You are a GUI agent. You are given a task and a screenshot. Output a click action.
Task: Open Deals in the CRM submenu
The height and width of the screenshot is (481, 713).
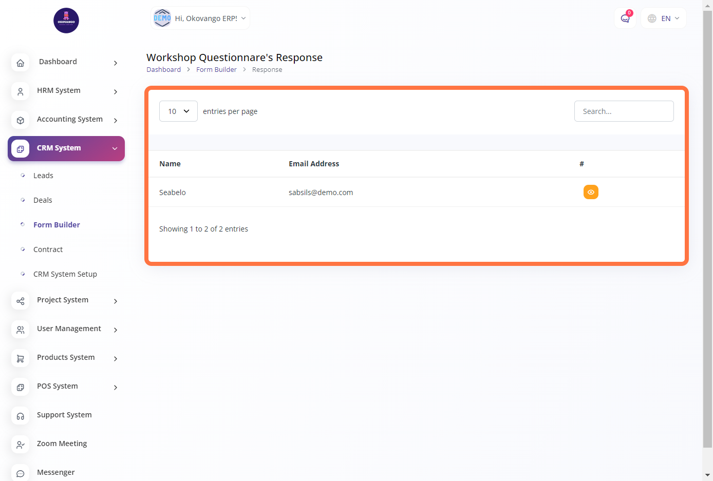pos(43,200)
